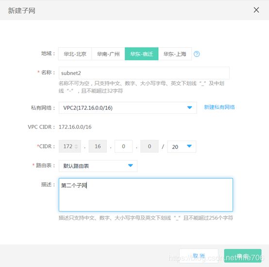Click the dialog title 新建子网
Image resolution: width=269 pixels, height=267 pixels.
point(22,11)
